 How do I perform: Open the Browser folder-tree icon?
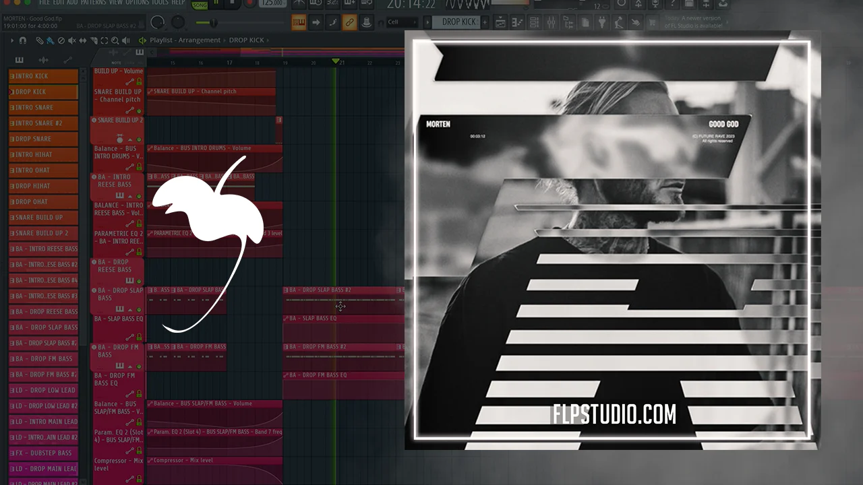coord(568,22)
